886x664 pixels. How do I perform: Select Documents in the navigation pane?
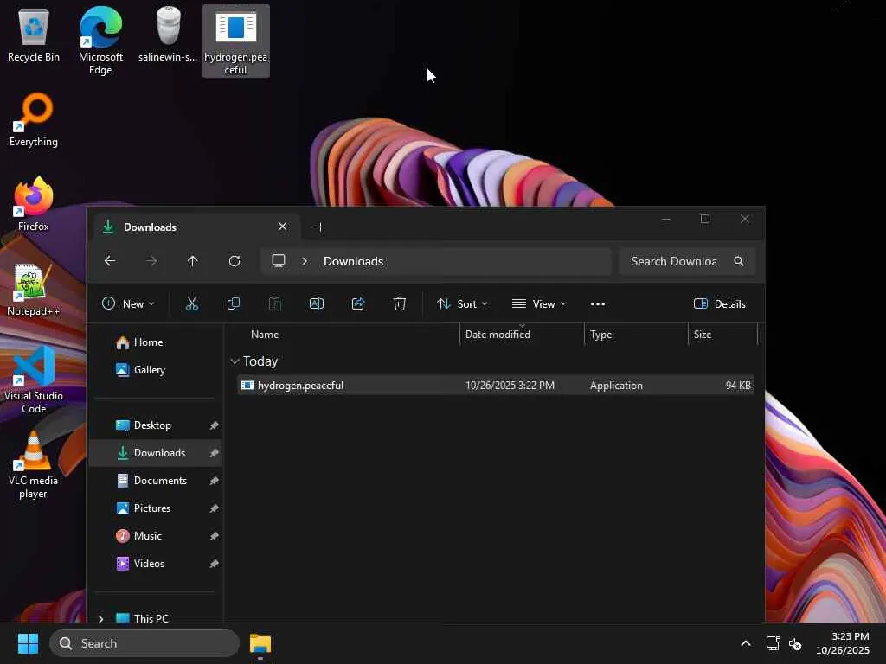coord(159,481)
